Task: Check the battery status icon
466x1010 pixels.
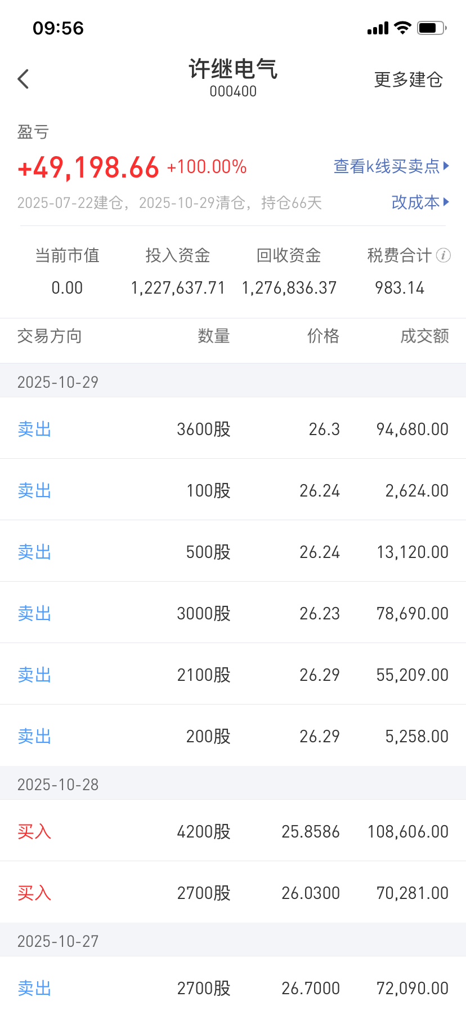Action: [x=432, y=28]
